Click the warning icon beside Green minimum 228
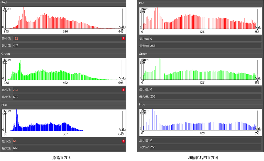 click(x=123, y=90)
